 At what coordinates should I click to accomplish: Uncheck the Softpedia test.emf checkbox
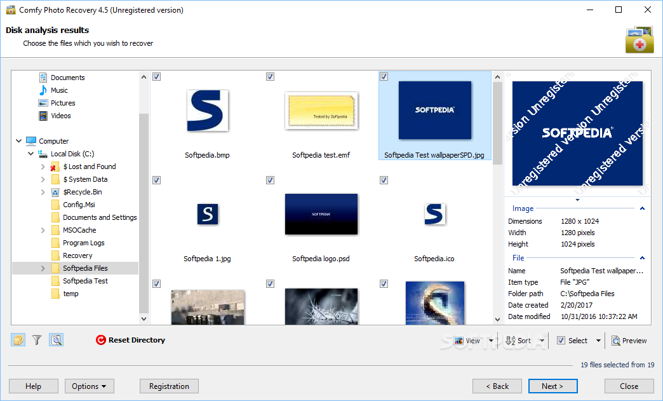(270, 76)
